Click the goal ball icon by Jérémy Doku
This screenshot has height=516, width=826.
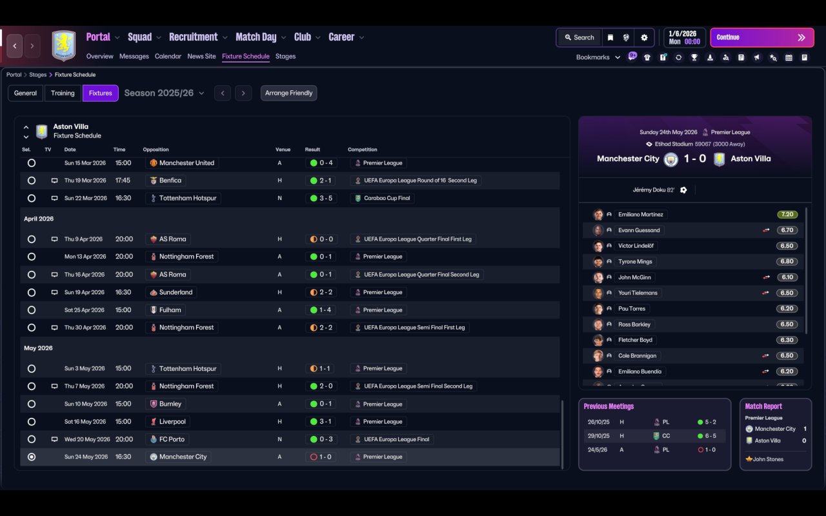(x=683, y=190)
